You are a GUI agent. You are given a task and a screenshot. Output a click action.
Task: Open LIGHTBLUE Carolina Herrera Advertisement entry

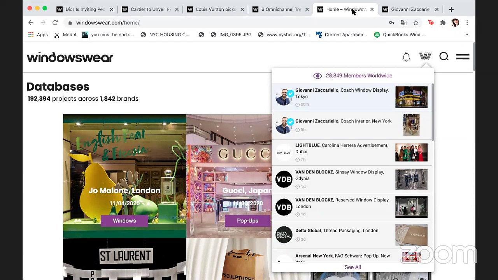pyautogui.click(x=351, y=152)
